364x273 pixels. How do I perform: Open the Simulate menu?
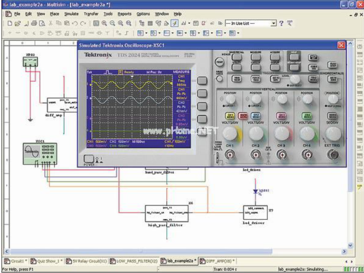pos(71,14)
